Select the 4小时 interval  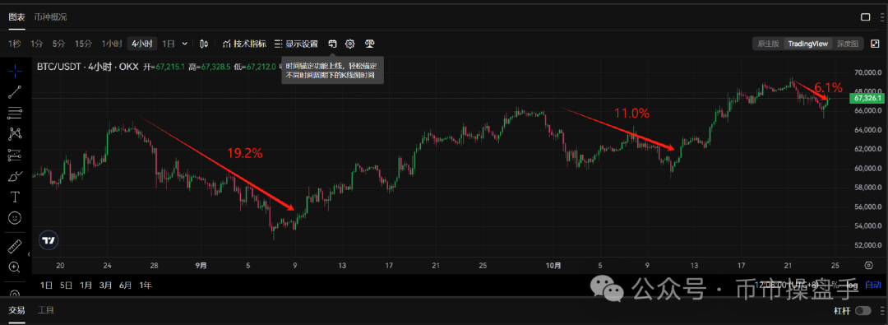coord(141,44)
